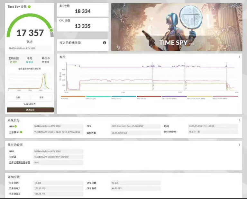Click the green check icon beside GPU in system info

coord(15,126)
